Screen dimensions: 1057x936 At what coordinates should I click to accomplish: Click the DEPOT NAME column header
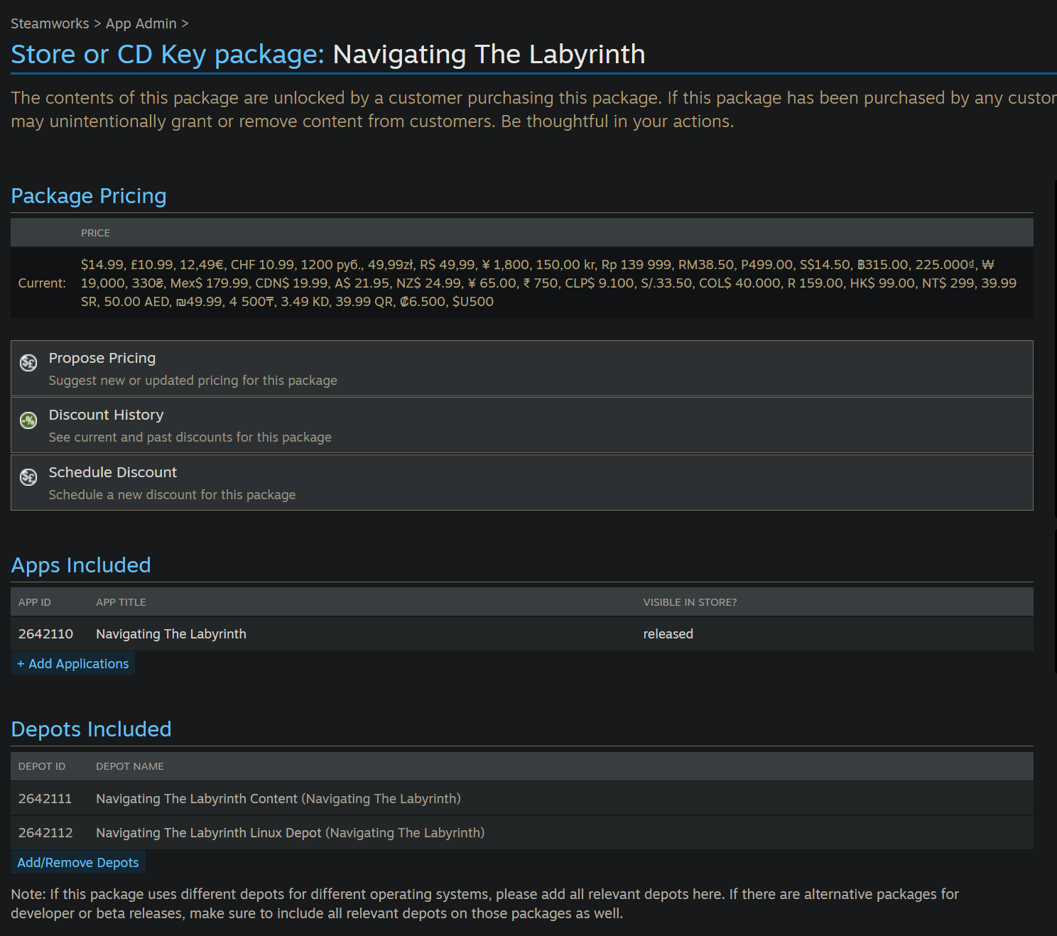point(130,766)
